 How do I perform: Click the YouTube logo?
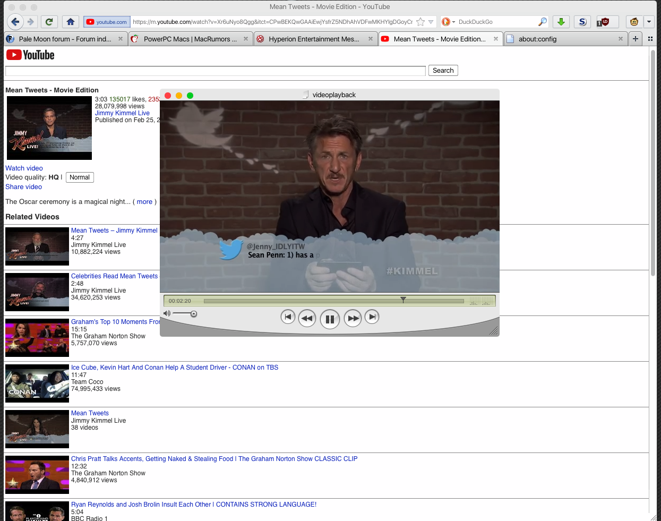click(30, 55)
